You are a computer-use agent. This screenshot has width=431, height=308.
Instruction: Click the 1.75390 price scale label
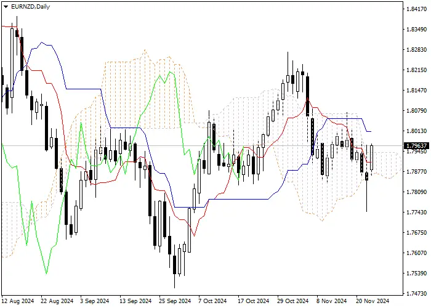pos(417,274)
